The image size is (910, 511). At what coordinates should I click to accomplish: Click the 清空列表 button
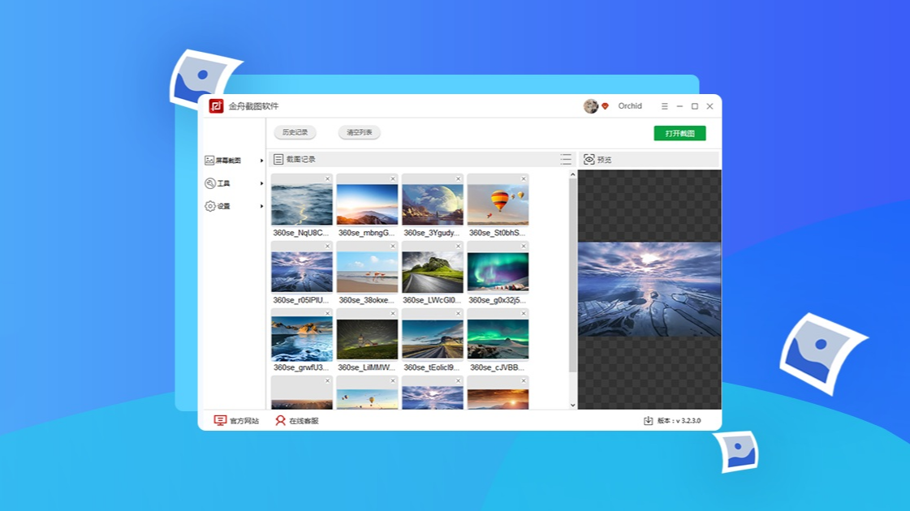[360, 132]
